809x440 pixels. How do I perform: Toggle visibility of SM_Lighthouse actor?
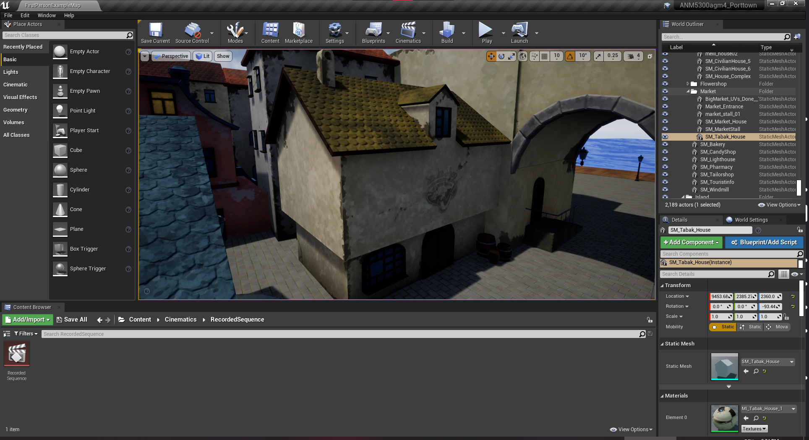pos(665,160)
